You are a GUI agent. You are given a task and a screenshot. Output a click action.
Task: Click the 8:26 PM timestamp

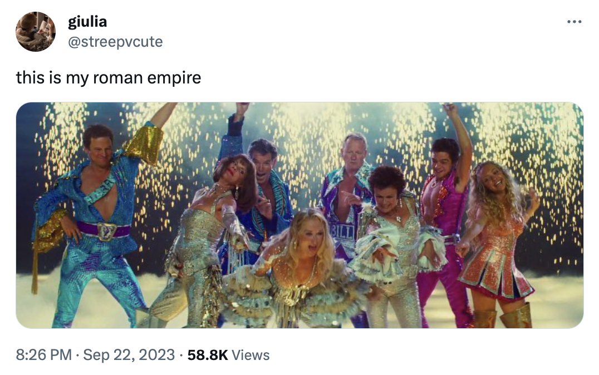click(x=43, y=355)
